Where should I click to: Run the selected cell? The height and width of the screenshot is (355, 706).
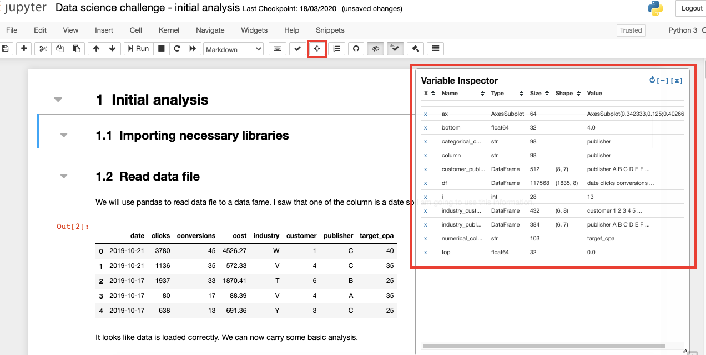point(138,49)
